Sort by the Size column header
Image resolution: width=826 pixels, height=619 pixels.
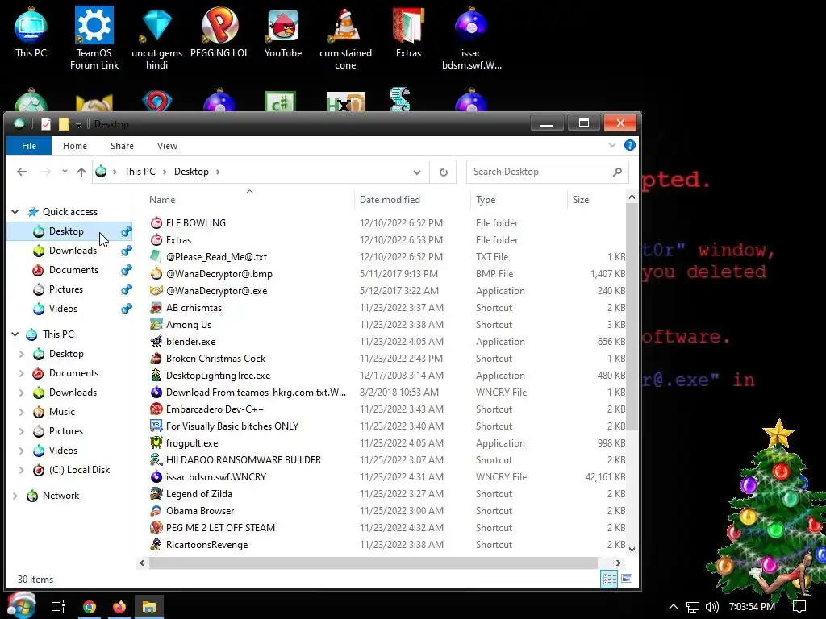tap(597, 200)
